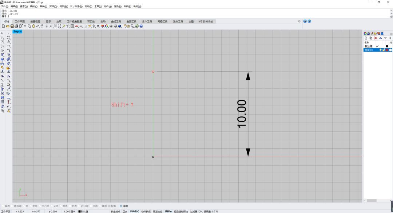Toggle the 中点 osnap checkbox
The height and width of the screenshot is (213, 393).
[x=31, y=206]
